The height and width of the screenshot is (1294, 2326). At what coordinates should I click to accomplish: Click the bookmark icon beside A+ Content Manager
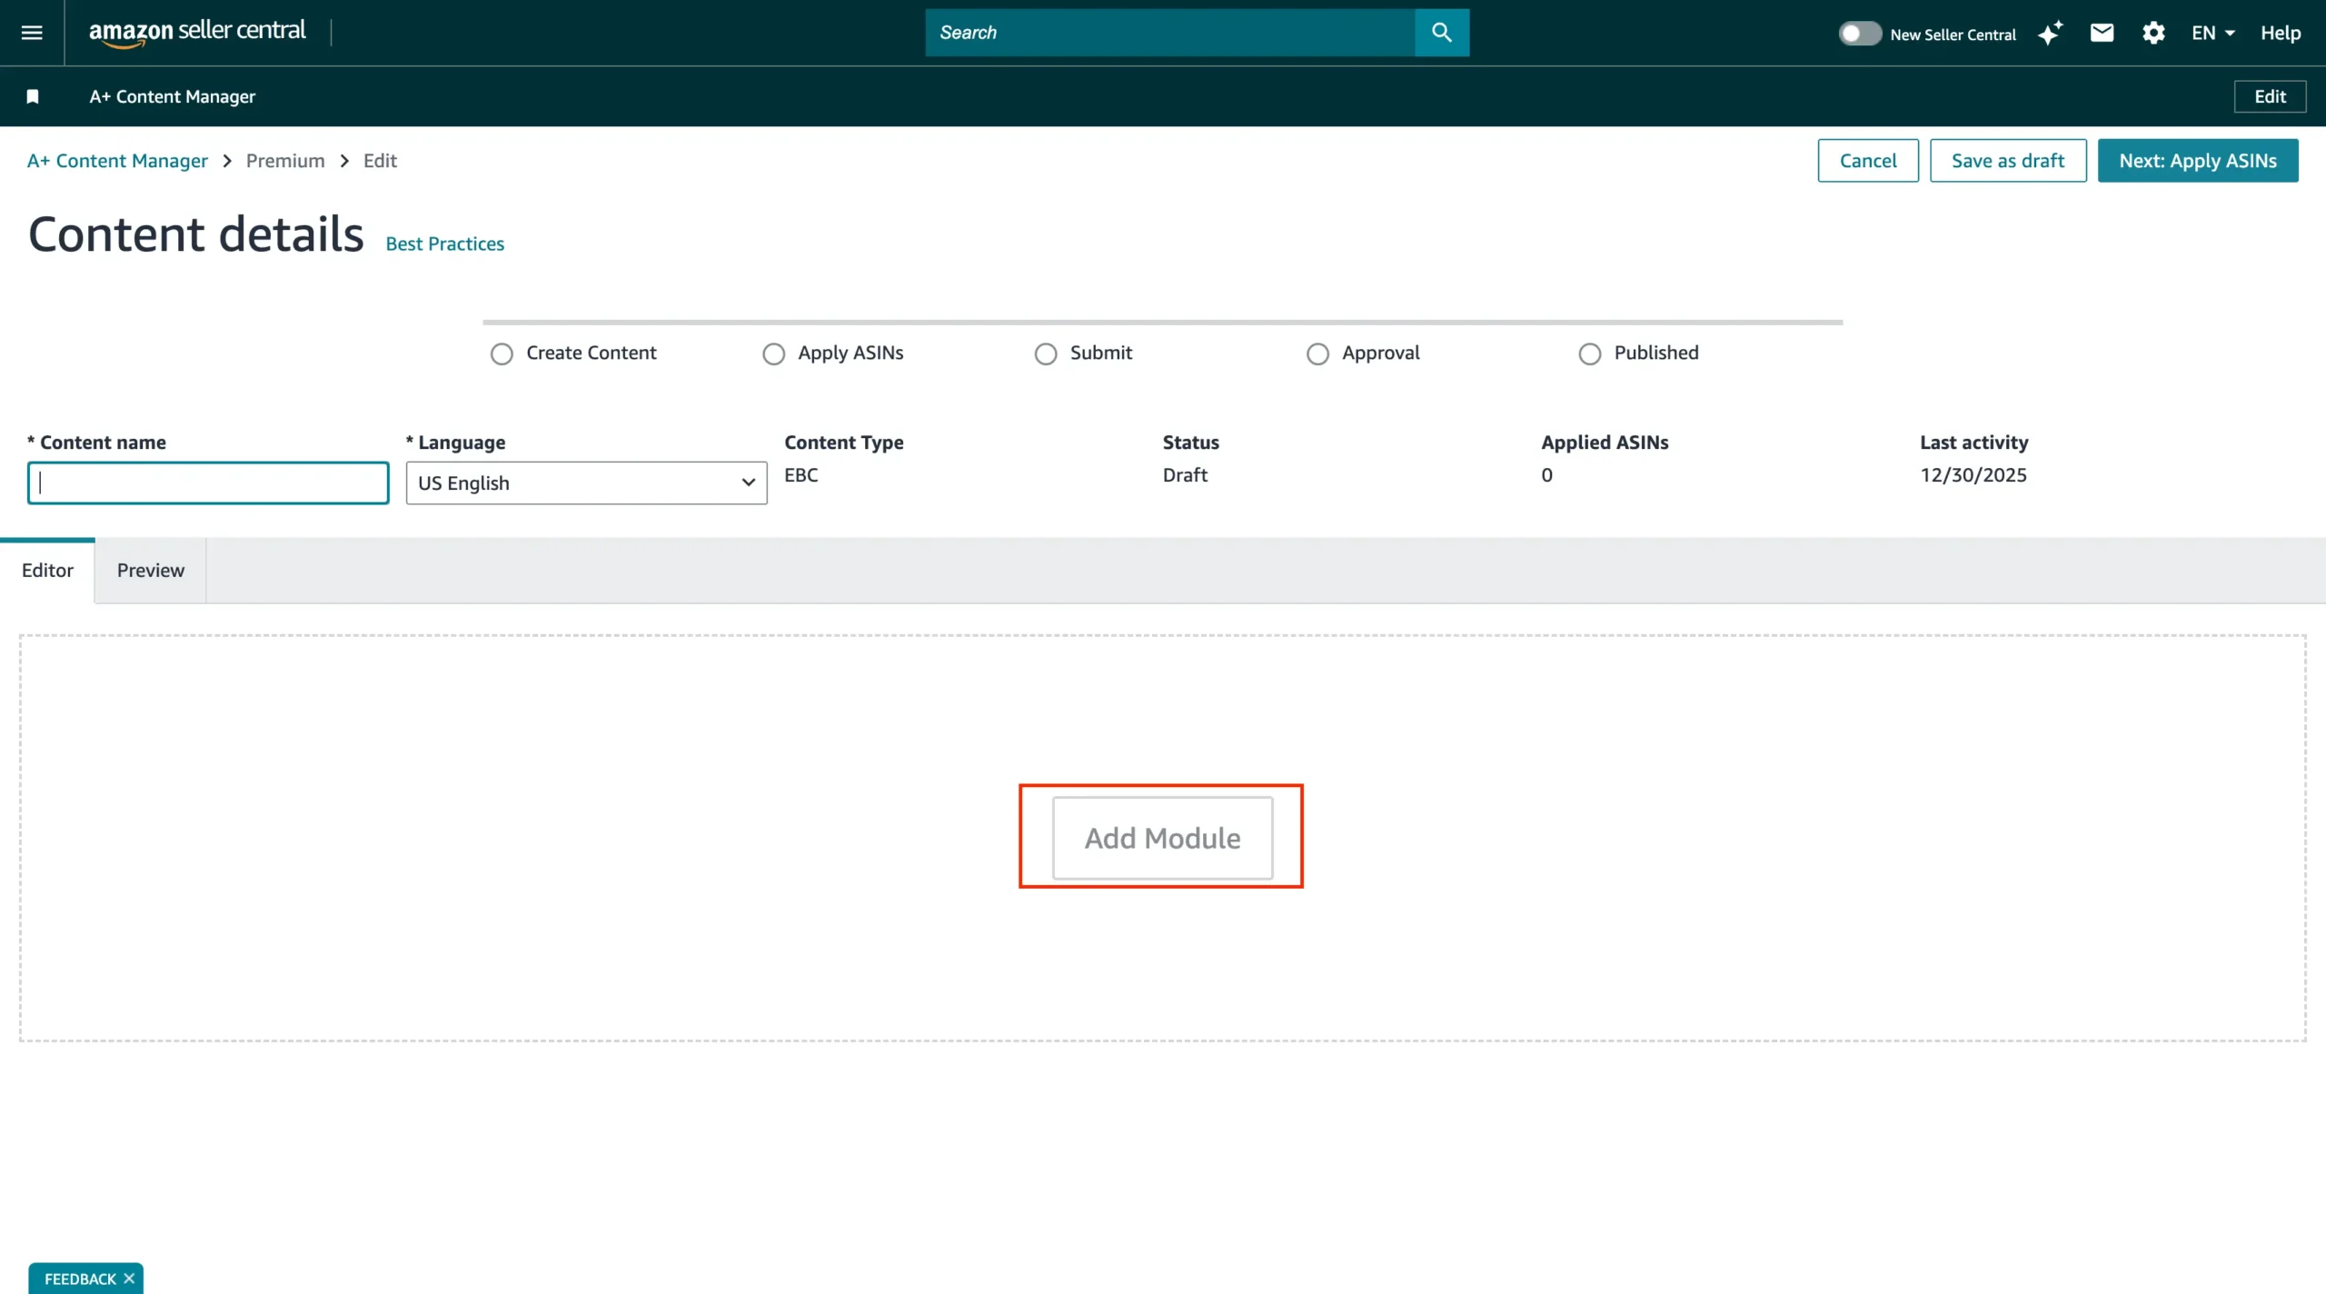(x=33, y=96)
